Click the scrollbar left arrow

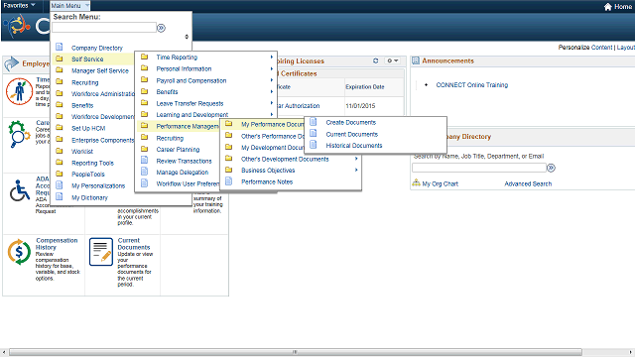click(x=4, y=352)
